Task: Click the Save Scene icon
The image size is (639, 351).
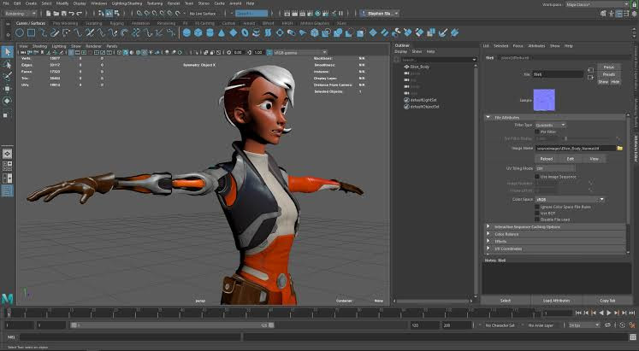Action: pos(64,14)
